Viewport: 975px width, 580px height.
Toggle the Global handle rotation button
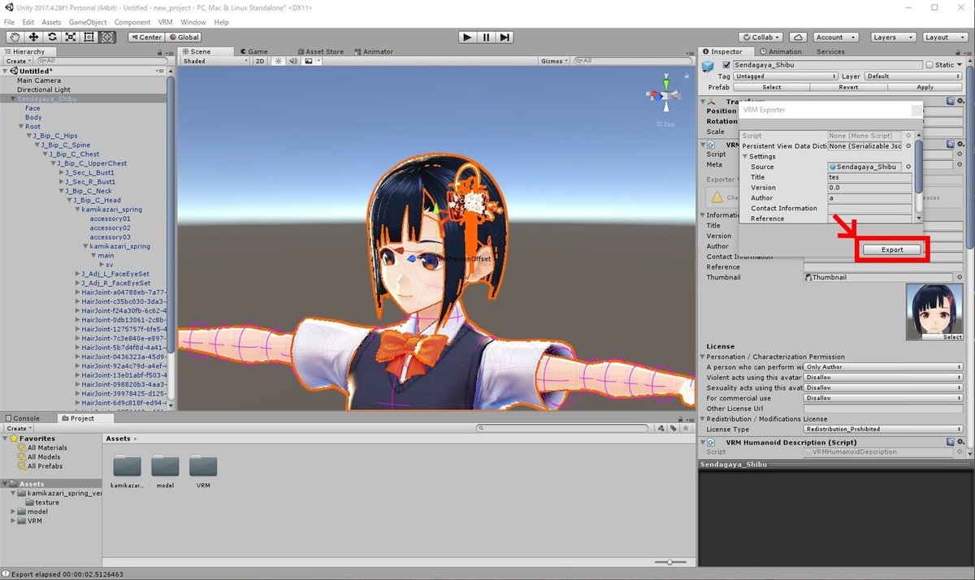[x=184, y=37]
